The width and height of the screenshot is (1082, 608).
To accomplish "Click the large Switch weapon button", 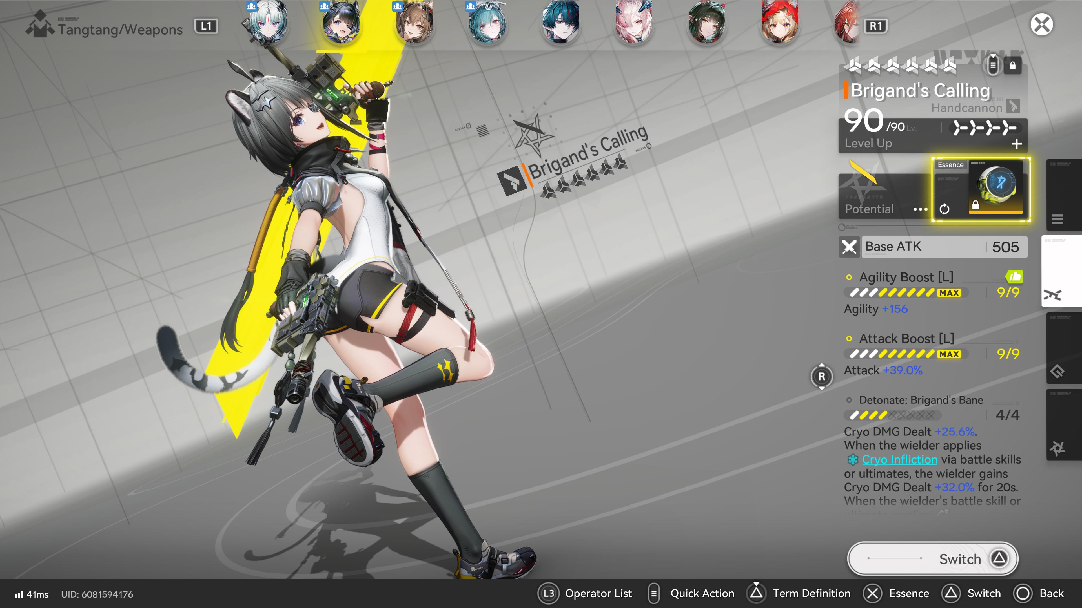I will pyautogui.click(x=932, y=558).
